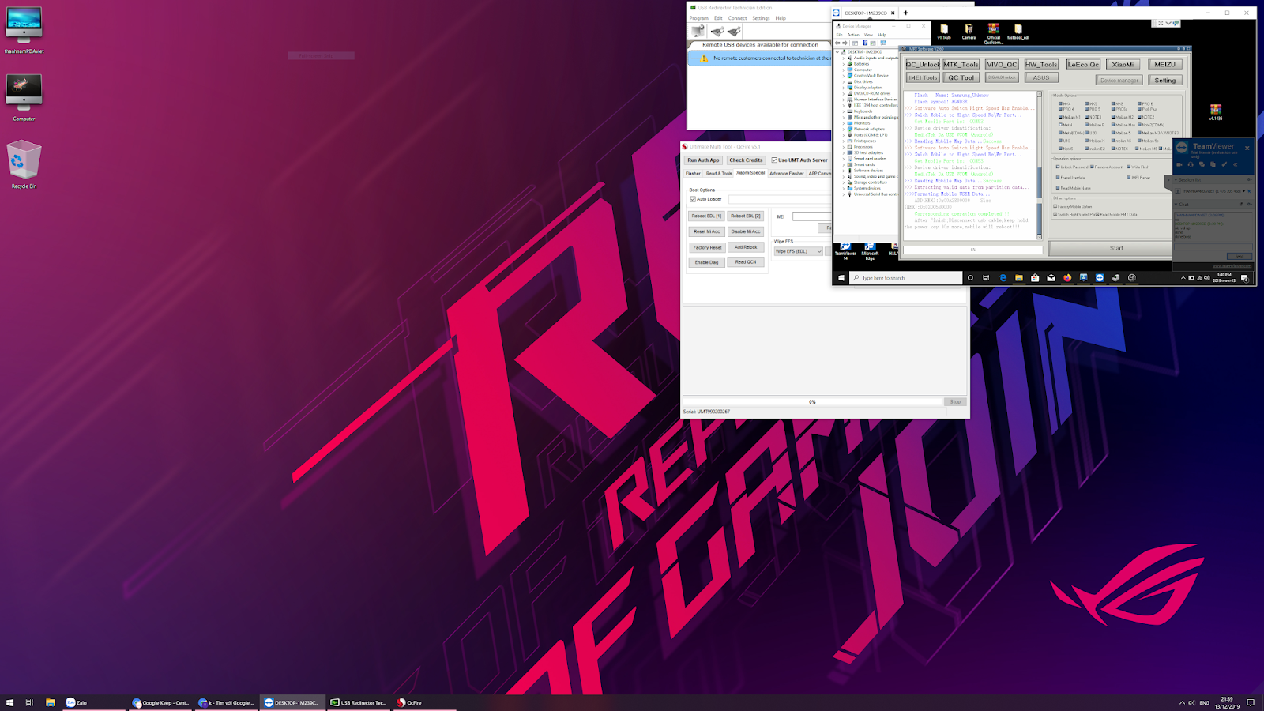This screenshot has height=711, width=1264.
Task: Click the Reboot EDL [1] button
Action: click(707, 216)
